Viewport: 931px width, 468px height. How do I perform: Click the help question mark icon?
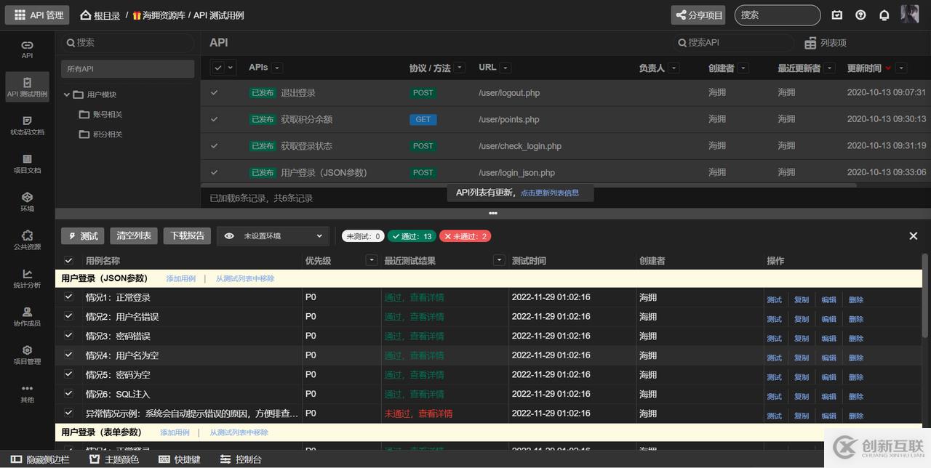pos(860,15)
